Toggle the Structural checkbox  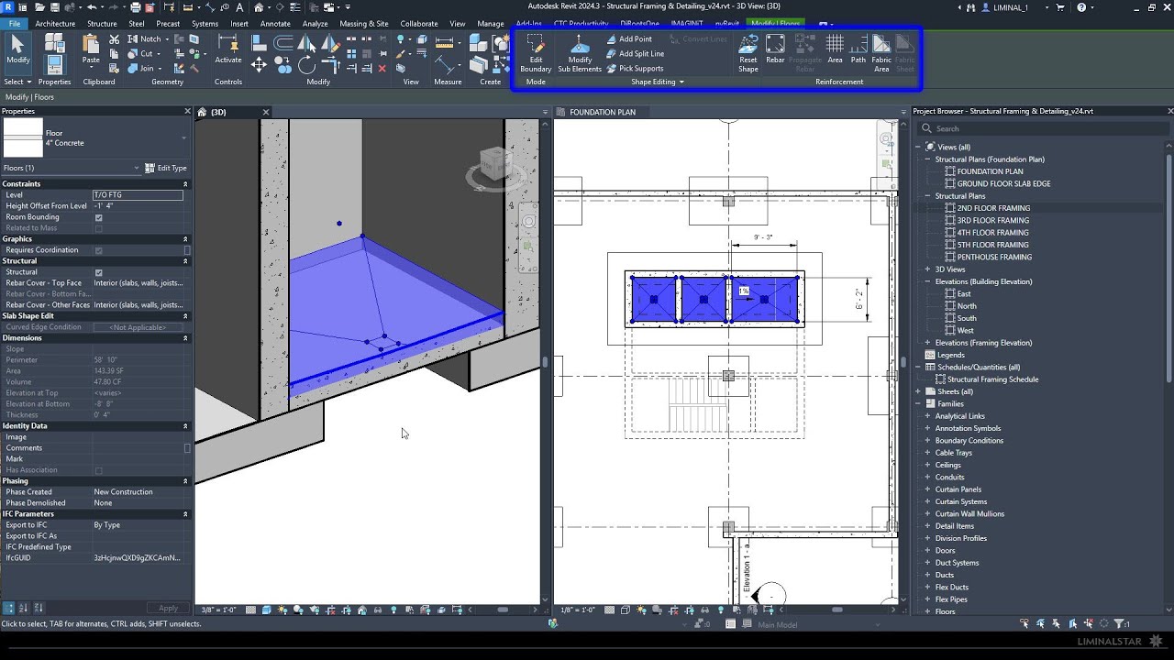pos(99,272)
